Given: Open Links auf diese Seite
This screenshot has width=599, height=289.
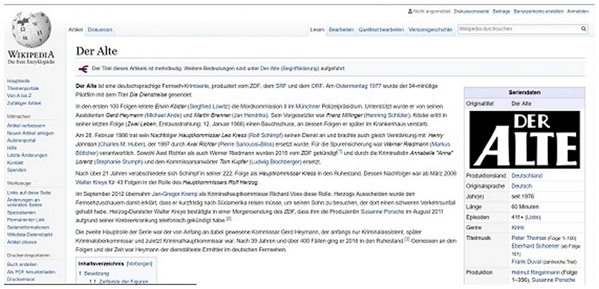Looking at the screenshot, I should 29,193.
